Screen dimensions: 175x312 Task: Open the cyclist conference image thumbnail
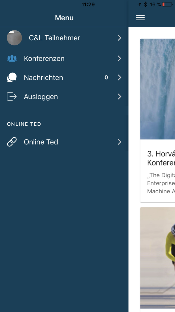157,258
